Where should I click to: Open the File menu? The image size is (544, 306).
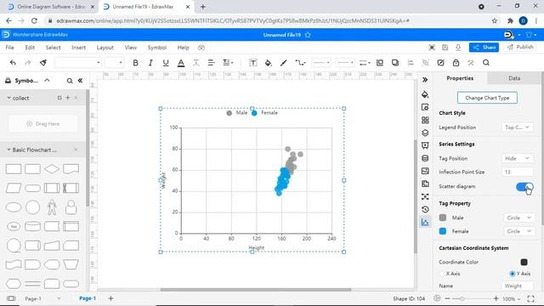pos(9,48)
